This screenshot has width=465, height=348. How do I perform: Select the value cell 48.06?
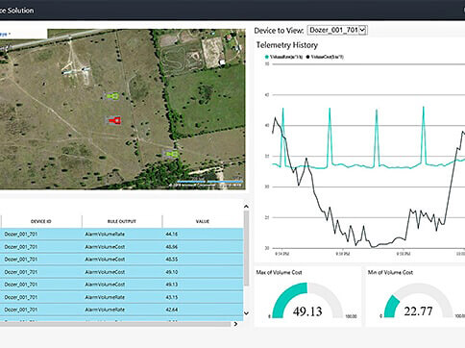tap(172, 247)
